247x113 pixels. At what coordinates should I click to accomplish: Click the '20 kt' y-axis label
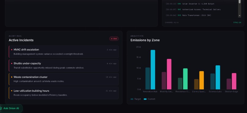click(139, 47)
